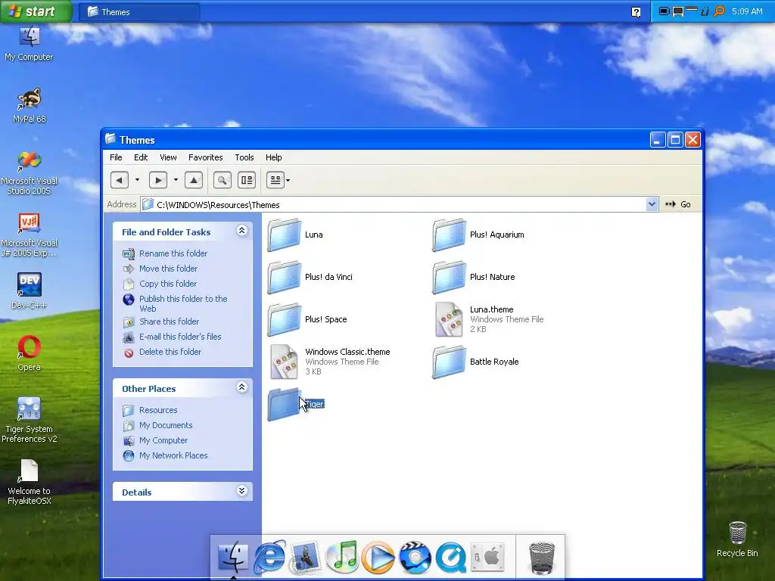Toggle the Folders pane toolbar button
The height and width of the screenshot is (581, 775).
click(x=247, y=180)
